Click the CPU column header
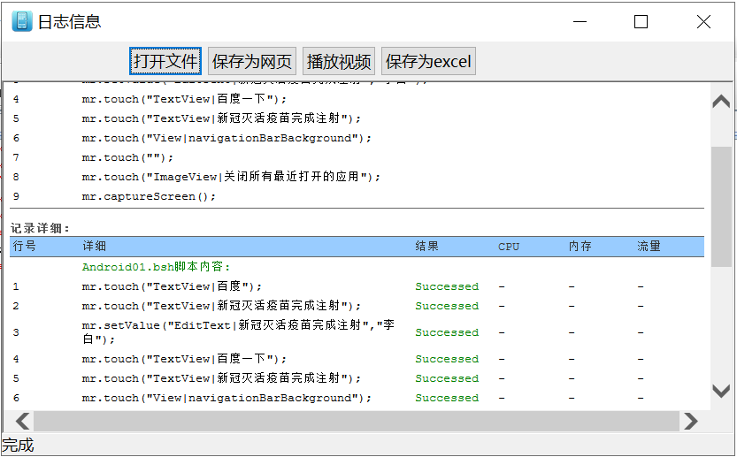The image size is (737, 457). pos(509,246)
